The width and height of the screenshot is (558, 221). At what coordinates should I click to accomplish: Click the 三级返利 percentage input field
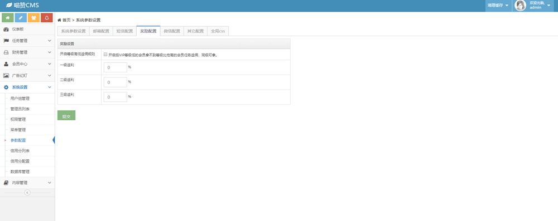pyautogui.click(x=116, y=97)
